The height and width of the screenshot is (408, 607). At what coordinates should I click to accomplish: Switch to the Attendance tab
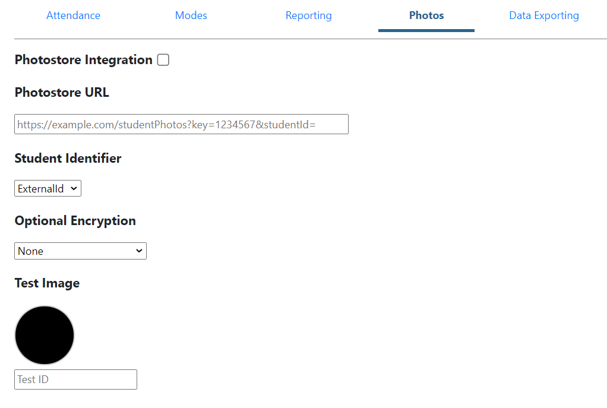tap(73, 15)
